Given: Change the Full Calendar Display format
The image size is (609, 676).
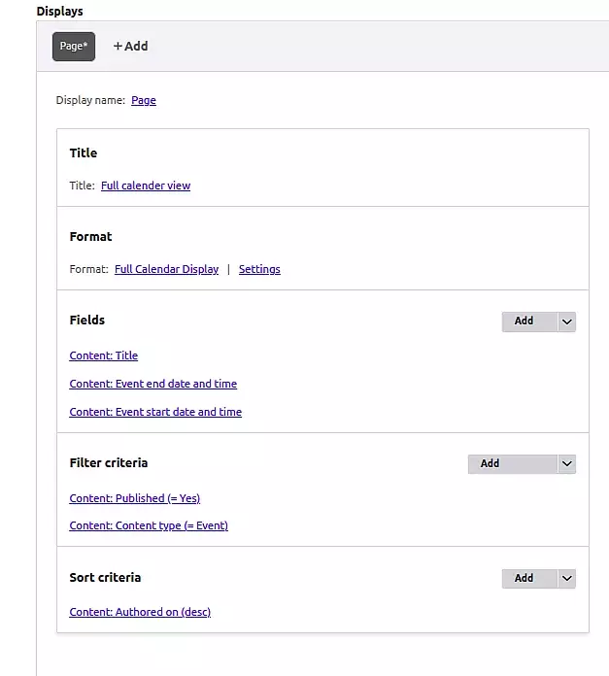Looking at the screenshot, I should (166, 269).
